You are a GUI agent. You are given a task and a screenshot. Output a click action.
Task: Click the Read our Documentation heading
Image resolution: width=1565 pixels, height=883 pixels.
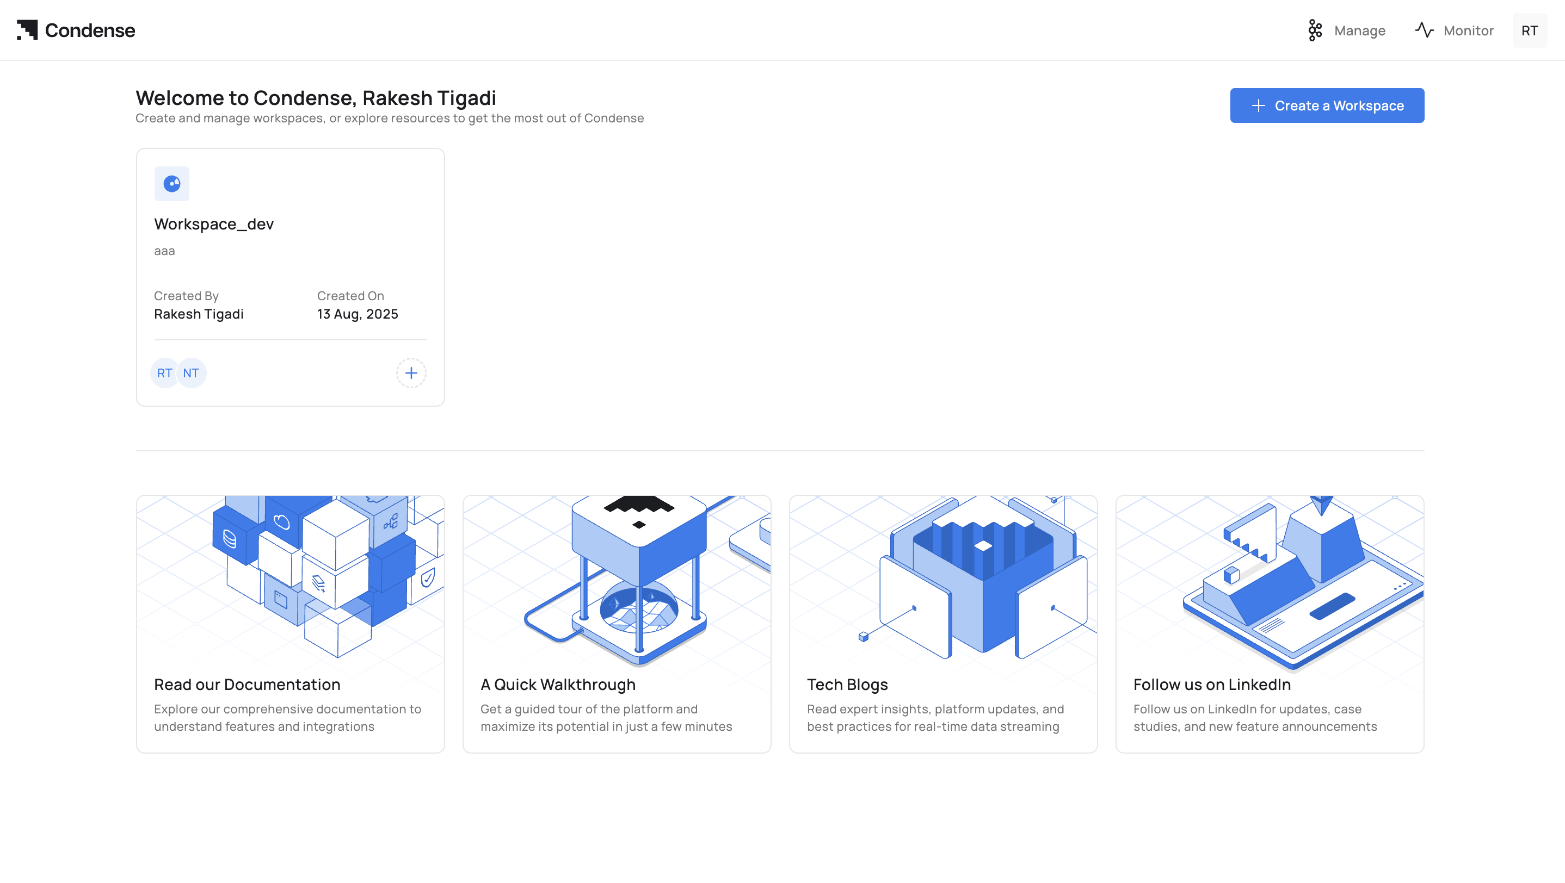click(x=247, y=685)
